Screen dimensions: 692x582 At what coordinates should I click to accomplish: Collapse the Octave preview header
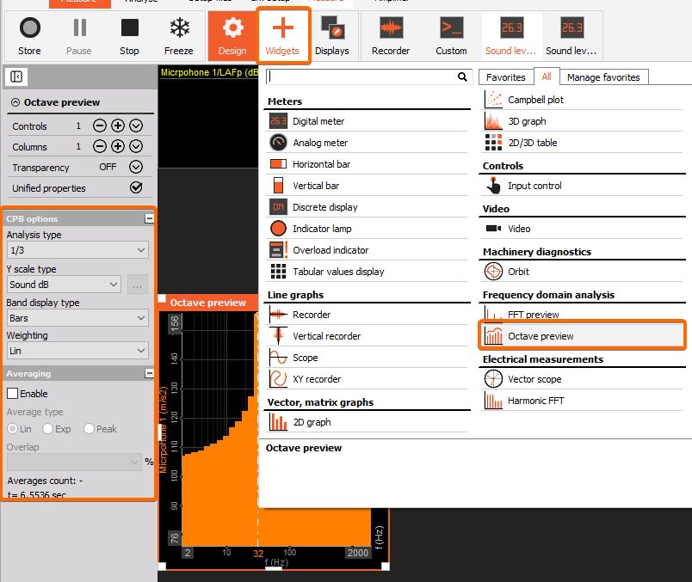[x=15, y=102]
